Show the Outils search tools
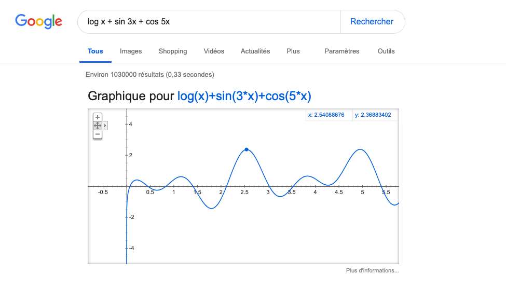This screenshot has width=506, height=288. [386, 51]
